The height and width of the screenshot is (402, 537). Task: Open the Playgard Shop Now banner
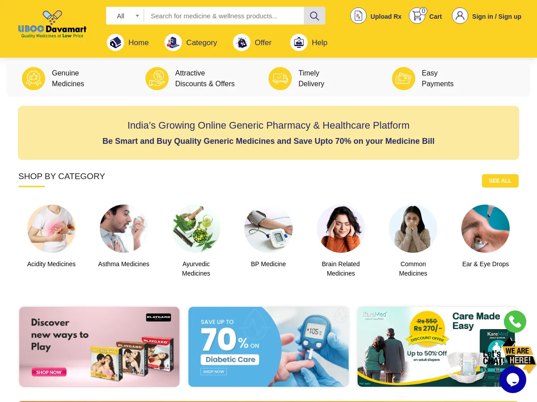coord(99,347)
